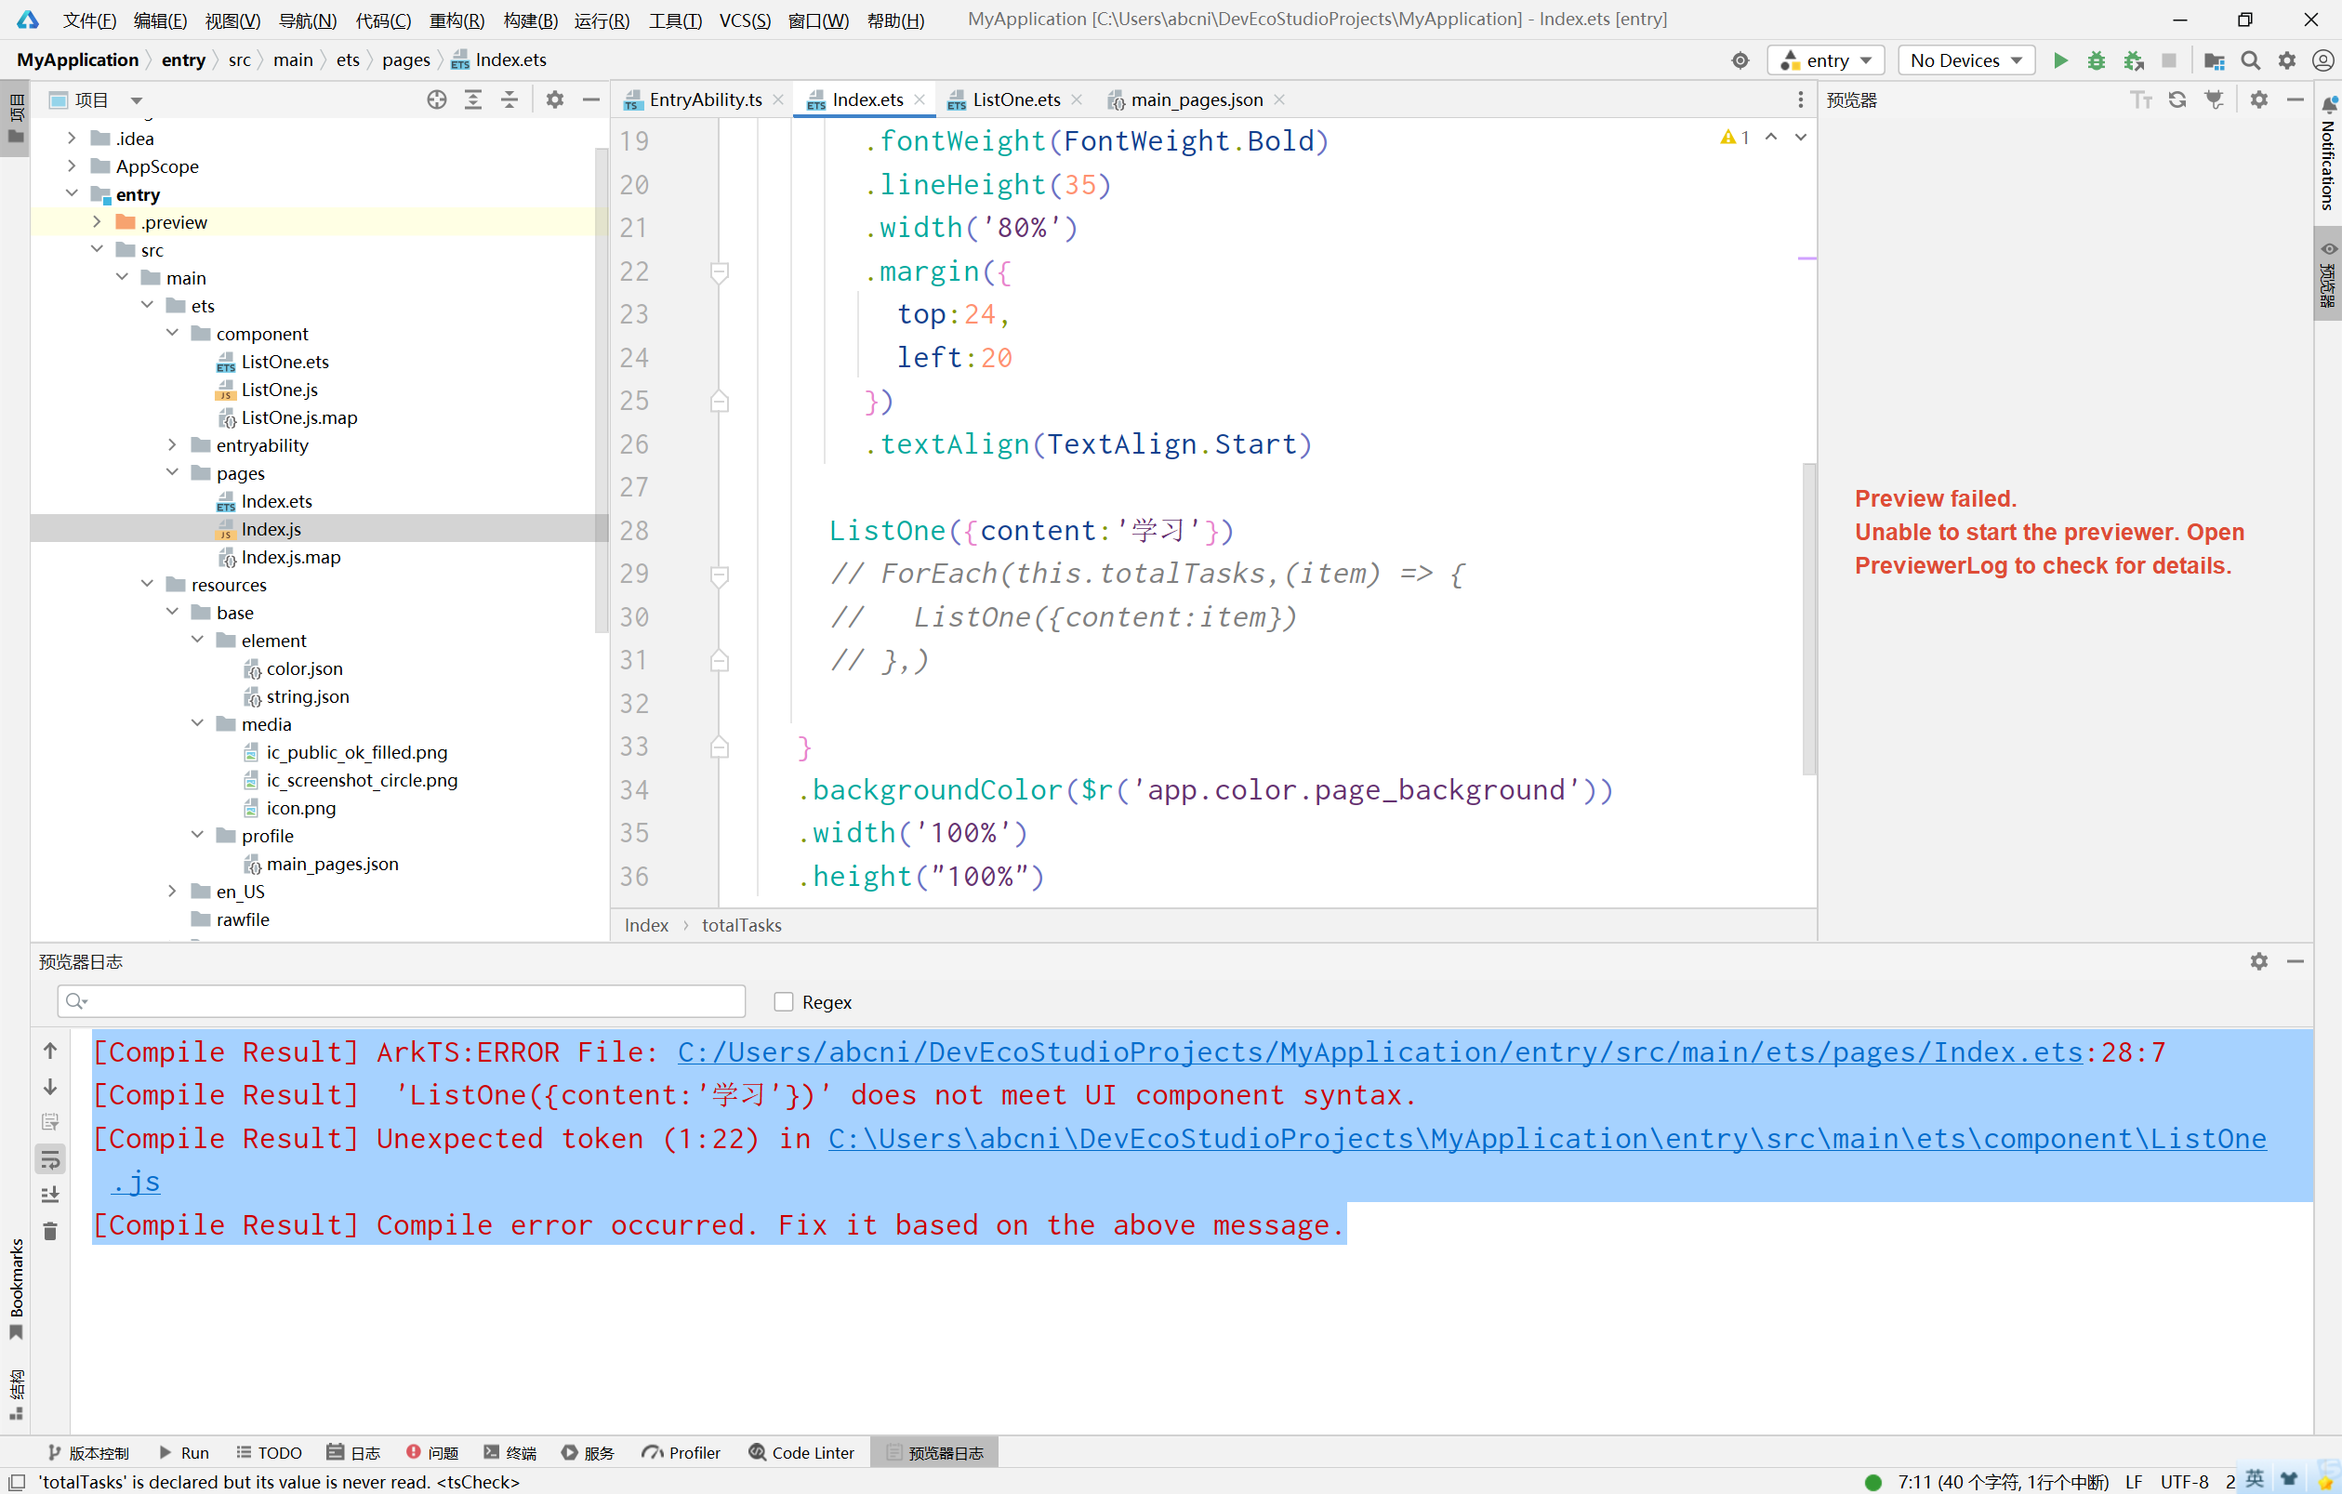2342x1494 pixels.
Task: Switch to the ListOne.ets tab
Action: click(x=1016, y=99)
